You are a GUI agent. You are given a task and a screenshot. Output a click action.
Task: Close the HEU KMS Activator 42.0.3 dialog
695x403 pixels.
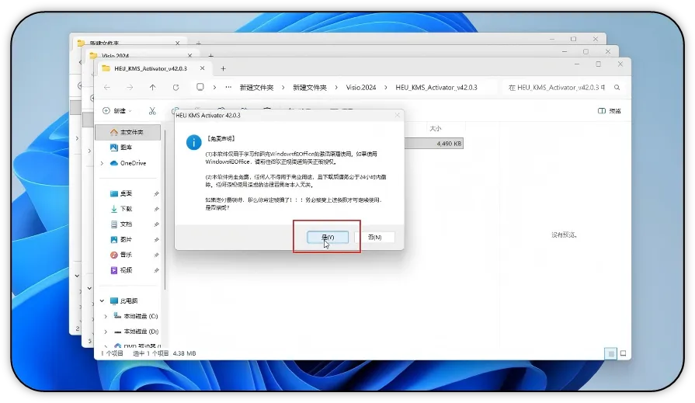[397, 115]
